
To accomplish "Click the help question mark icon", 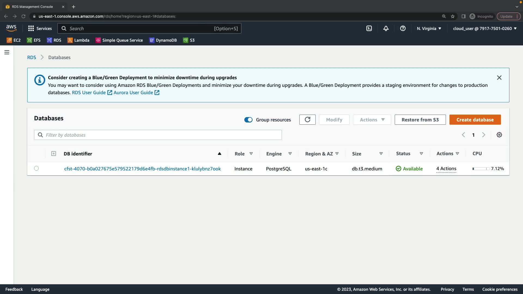I will (403, 28).
